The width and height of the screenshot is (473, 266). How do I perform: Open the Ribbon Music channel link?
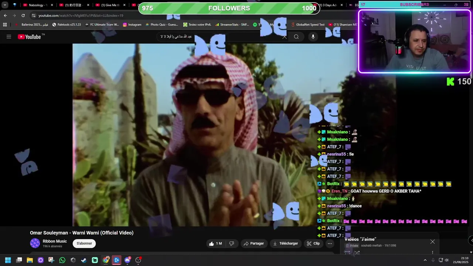click(55, 241)
